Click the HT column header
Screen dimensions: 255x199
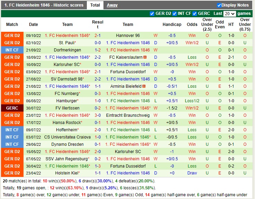(231, 25)
